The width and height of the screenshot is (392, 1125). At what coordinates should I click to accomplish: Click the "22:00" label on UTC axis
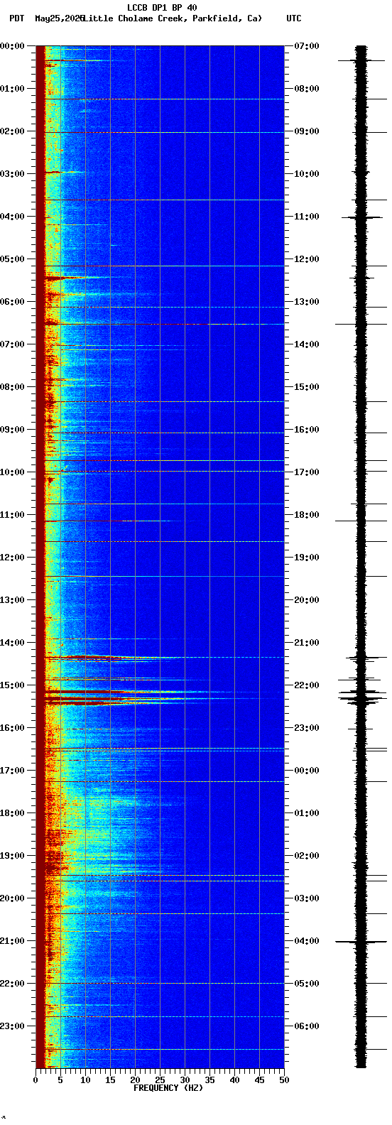tap(307, 685)
